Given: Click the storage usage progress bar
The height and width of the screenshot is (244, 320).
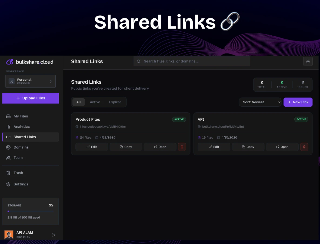Looking at the screenshot, I should coord(30,211).
